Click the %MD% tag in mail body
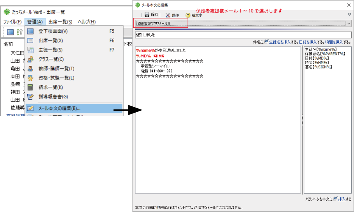This screenshot has width=354, height=212. coord(143,56)
